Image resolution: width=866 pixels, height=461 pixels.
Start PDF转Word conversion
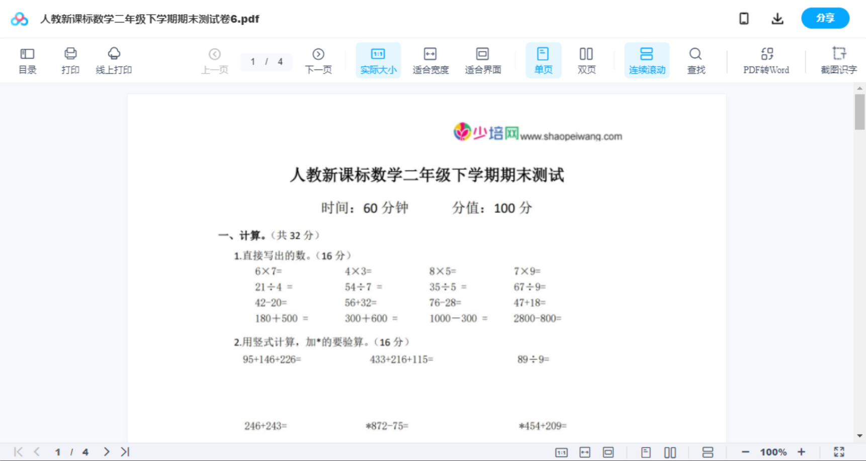pyautogui.click(x=766, y=60)
